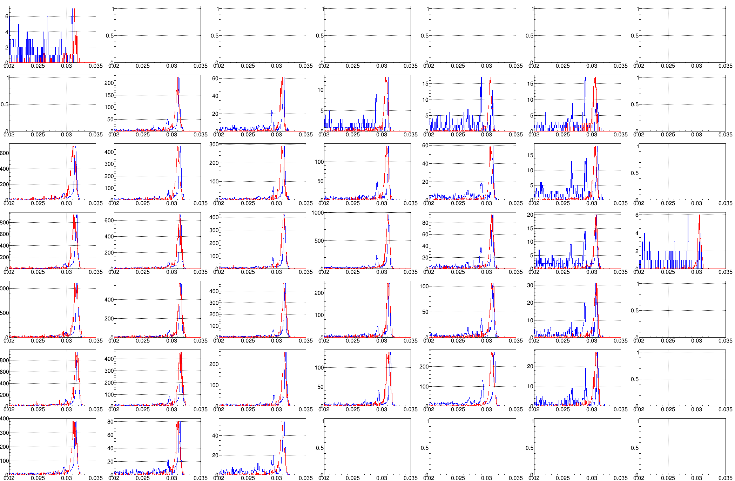Viewport: 735px width, 481px height.
Task: Click the histogram with the 150 y-axis tick
Action: point(157,103)
